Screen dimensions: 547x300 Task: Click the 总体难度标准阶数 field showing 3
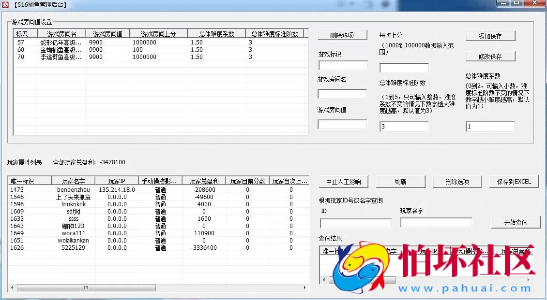pos(403,126)
